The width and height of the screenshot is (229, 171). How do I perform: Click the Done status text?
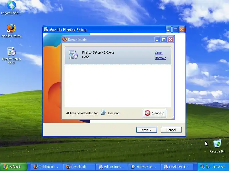coord(86,57)
